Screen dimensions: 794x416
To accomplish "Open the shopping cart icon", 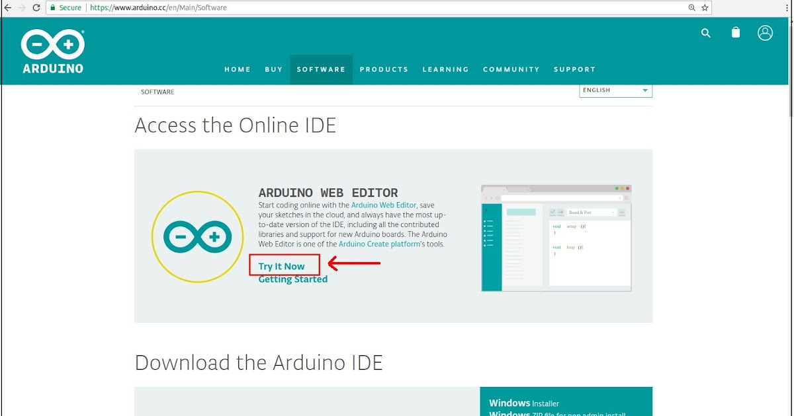I will tap(735, 32).
